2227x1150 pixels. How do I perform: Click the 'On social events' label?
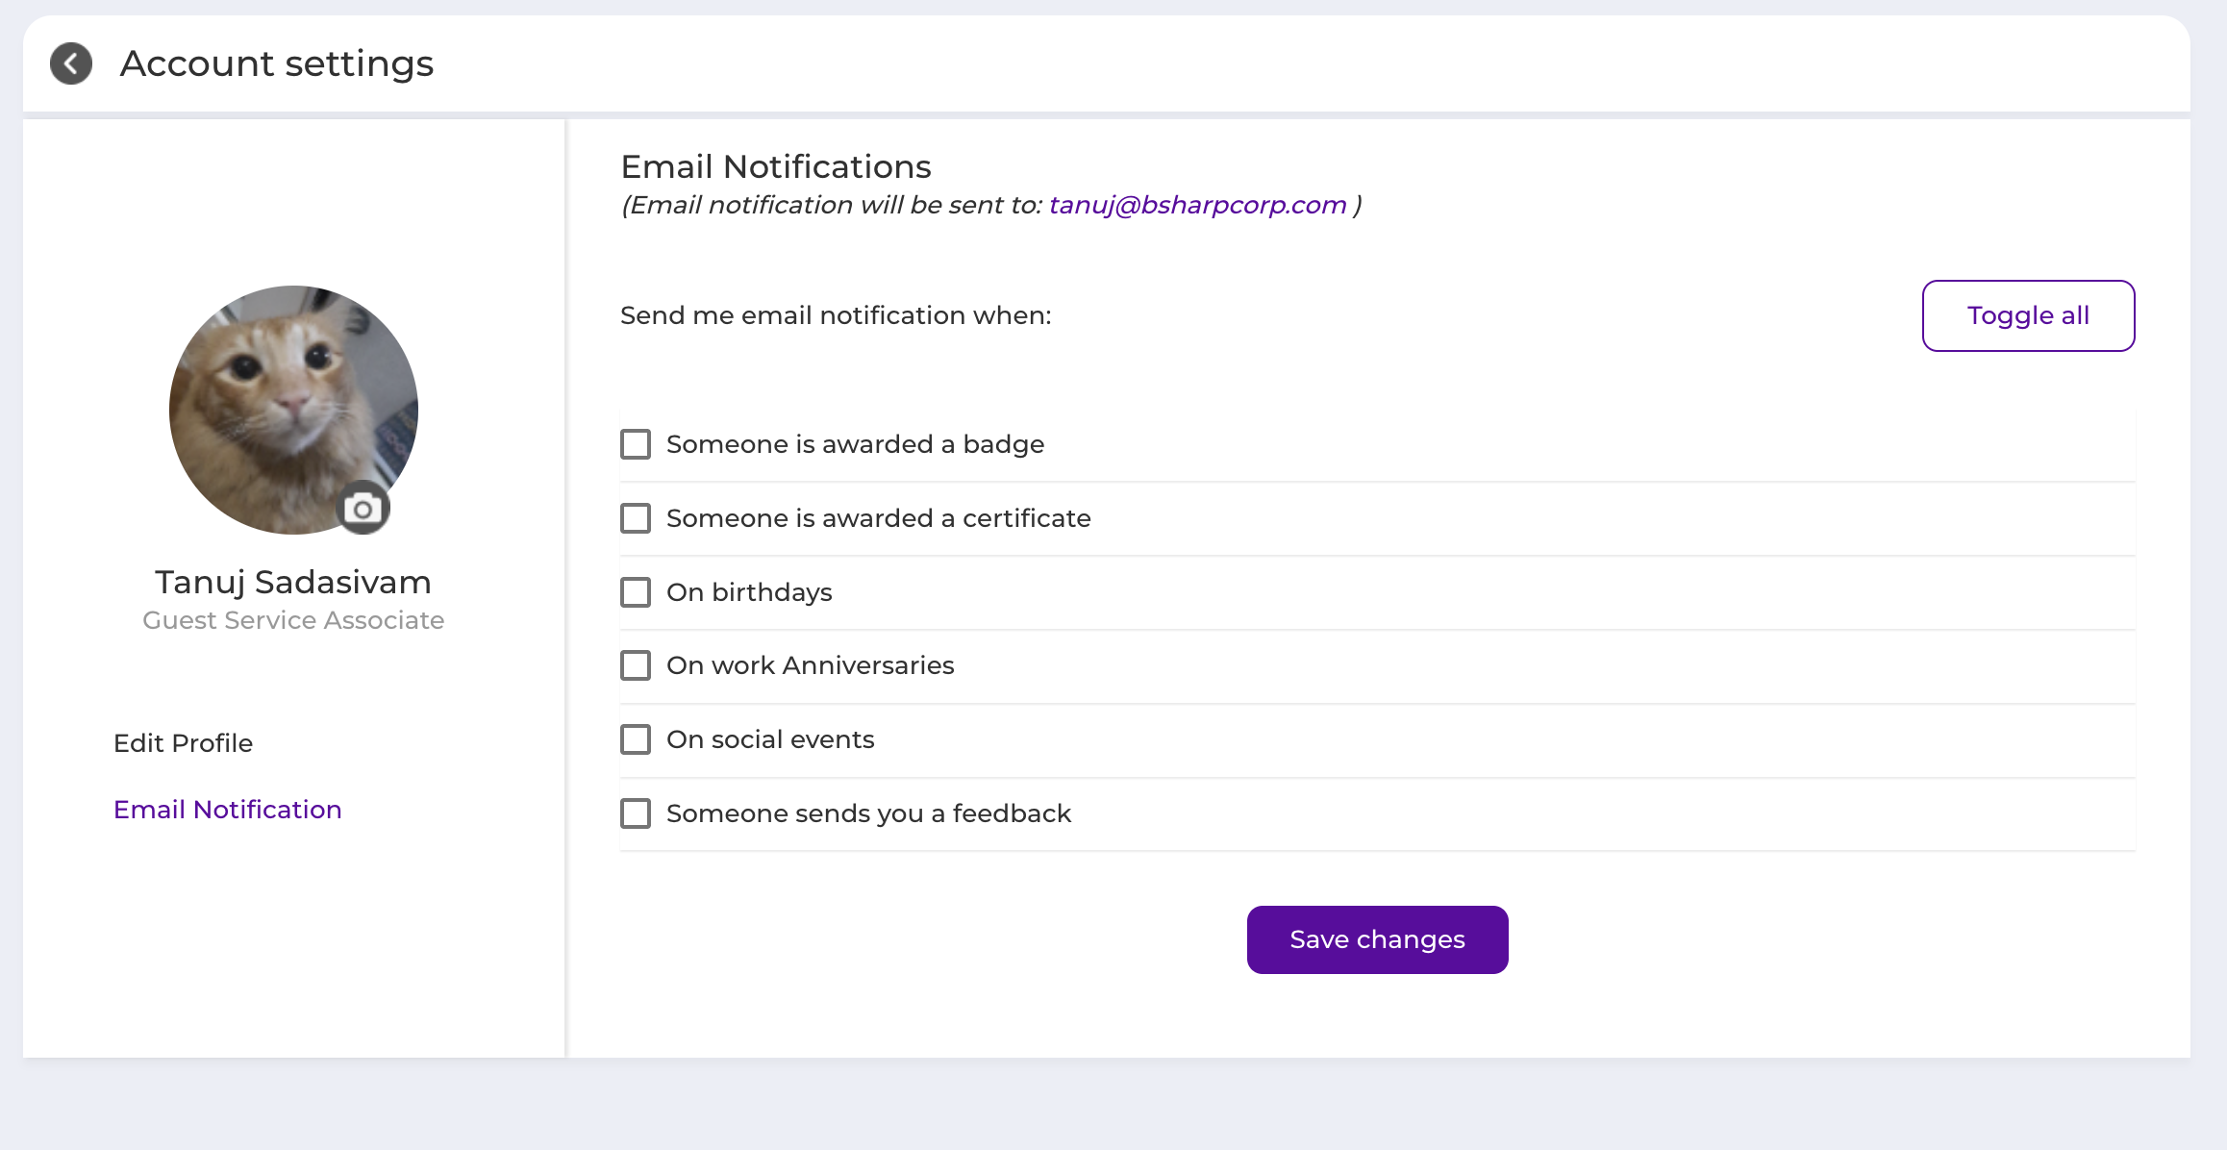pos(770,739)
